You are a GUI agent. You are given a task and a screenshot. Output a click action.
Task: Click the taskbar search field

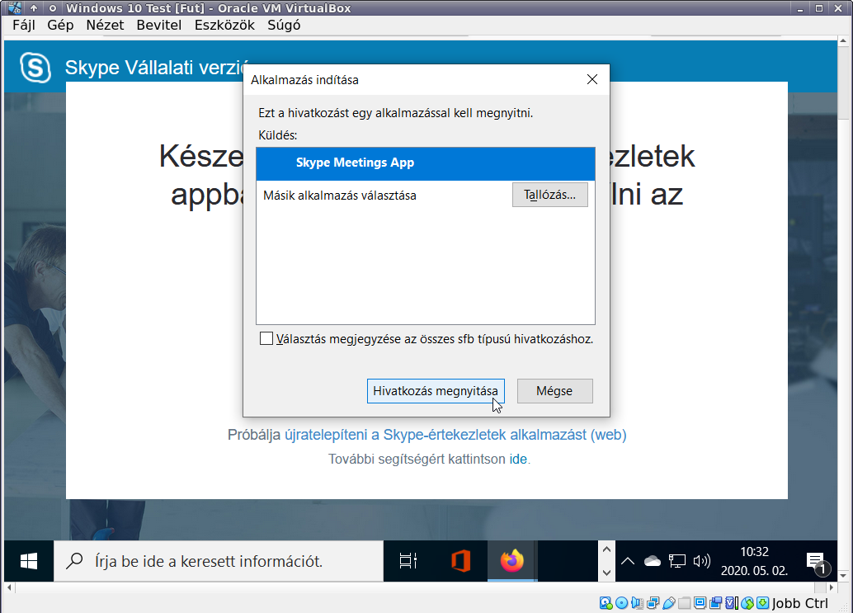pos(219,561)
